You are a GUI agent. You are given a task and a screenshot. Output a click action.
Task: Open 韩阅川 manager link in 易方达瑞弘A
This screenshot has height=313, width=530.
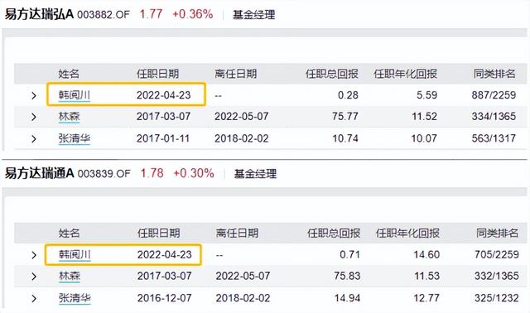[x=75, y=95]
